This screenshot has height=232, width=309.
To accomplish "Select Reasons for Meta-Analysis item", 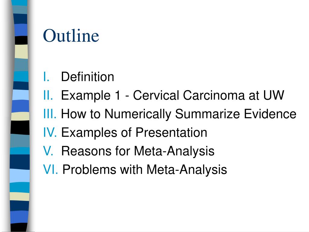I will click(x=138, y=151).
